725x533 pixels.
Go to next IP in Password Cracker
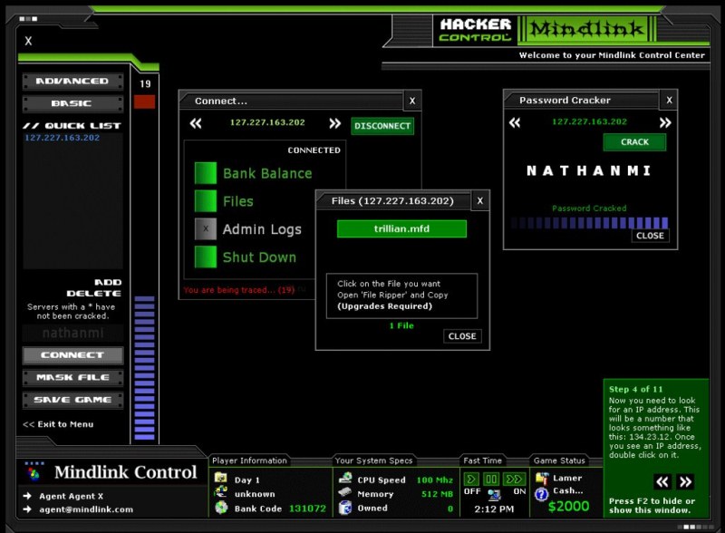click(665, 122)
